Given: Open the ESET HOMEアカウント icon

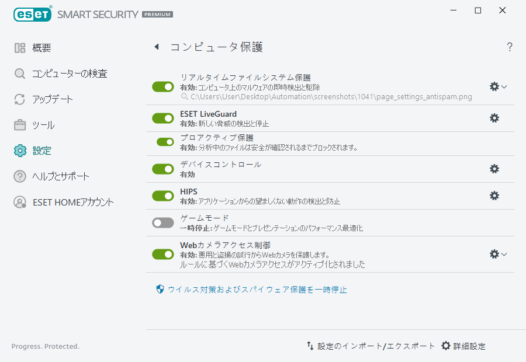Looking at the screenshot, I should (18, 202).
